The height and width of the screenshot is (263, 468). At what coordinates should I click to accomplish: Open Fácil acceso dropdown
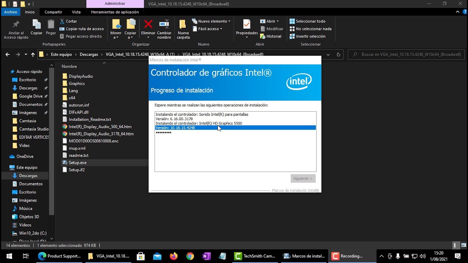(207, 29)
